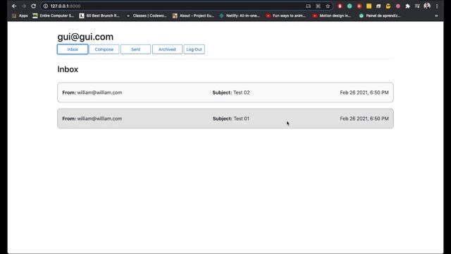Open the email with subject Test 02

pyautogui.click(x=225, y=92)
